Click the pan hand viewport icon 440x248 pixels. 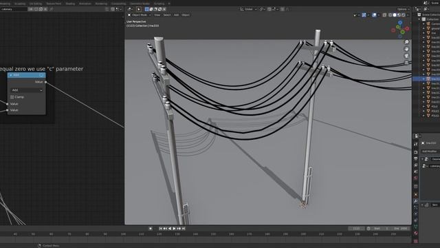click(x=406, y=49)
